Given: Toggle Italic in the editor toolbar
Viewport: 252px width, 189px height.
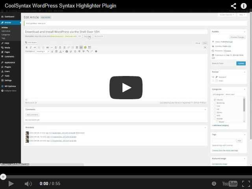Looking at the screenshot, I should (x=31, y=47).
